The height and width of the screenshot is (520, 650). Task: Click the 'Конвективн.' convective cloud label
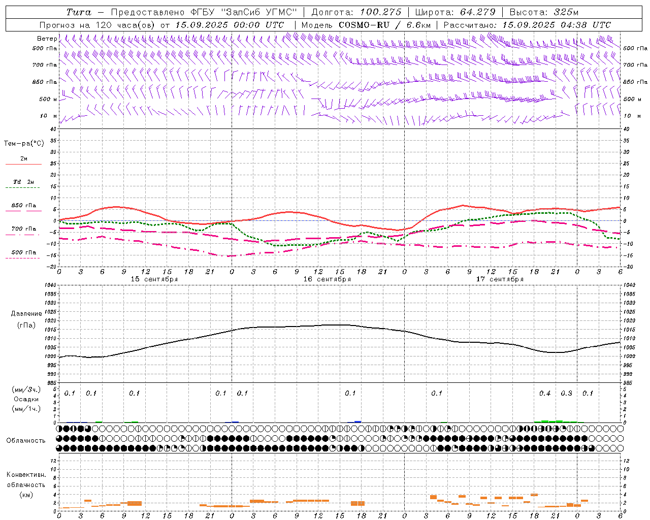tap(26, 475)
